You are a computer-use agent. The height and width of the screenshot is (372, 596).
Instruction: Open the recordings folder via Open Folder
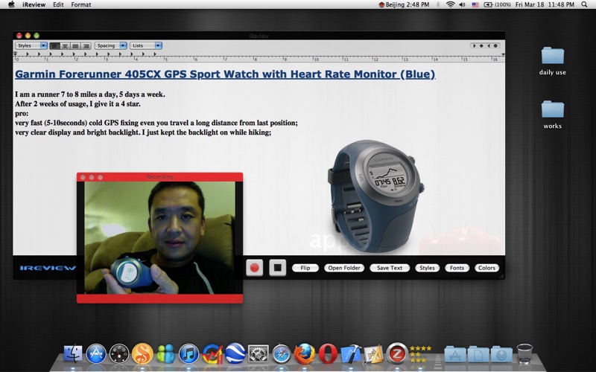pos(344,268)
